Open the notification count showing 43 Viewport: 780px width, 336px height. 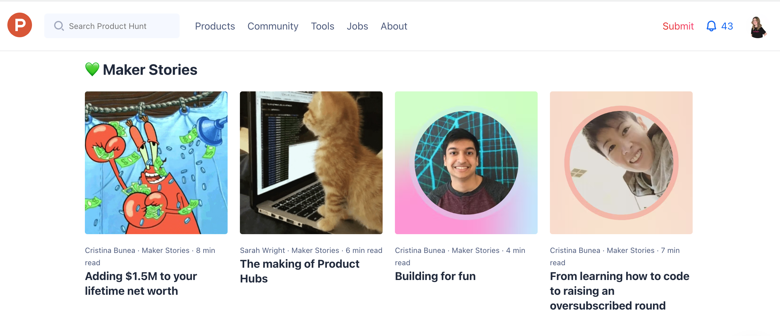tap(727, 26)
